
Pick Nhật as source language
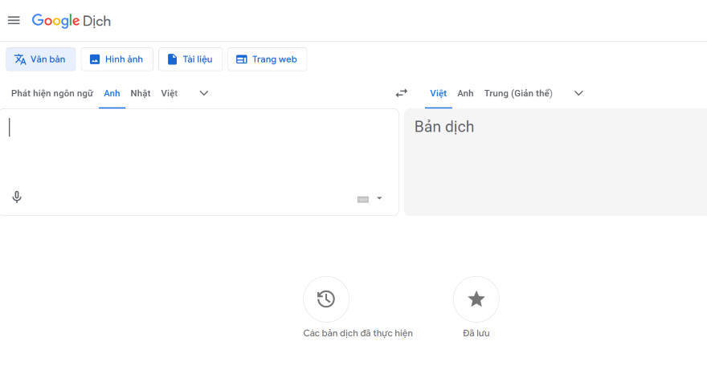(x=141, y=93)
